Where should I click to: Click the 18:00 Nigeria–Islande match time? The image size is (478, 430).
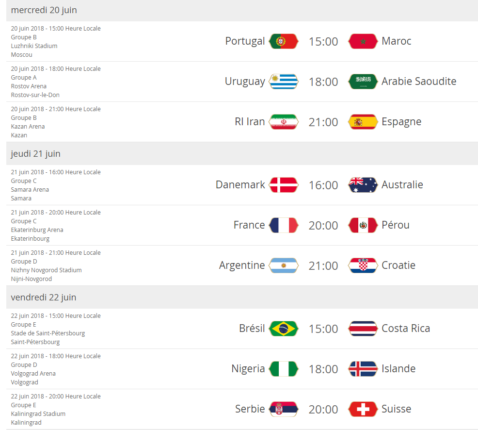coord(323,369)
